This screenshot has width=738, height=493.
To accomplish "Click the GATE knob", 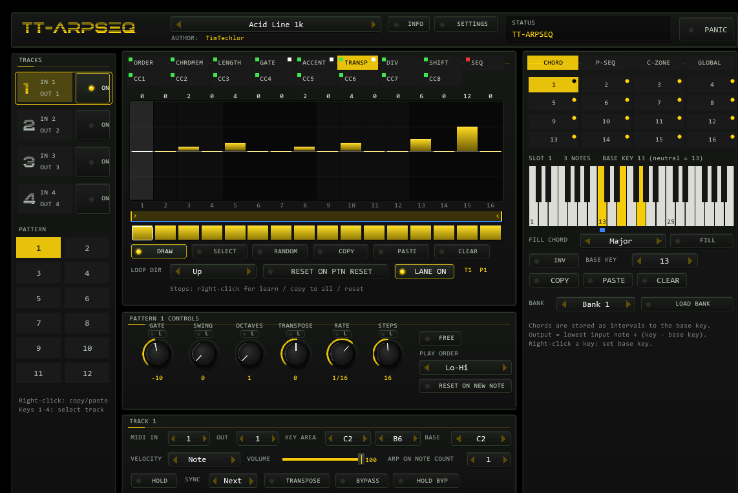I will click(157, 353).
